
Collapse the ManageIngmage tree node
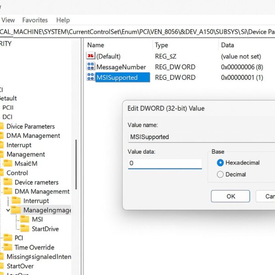pos(8,210)
